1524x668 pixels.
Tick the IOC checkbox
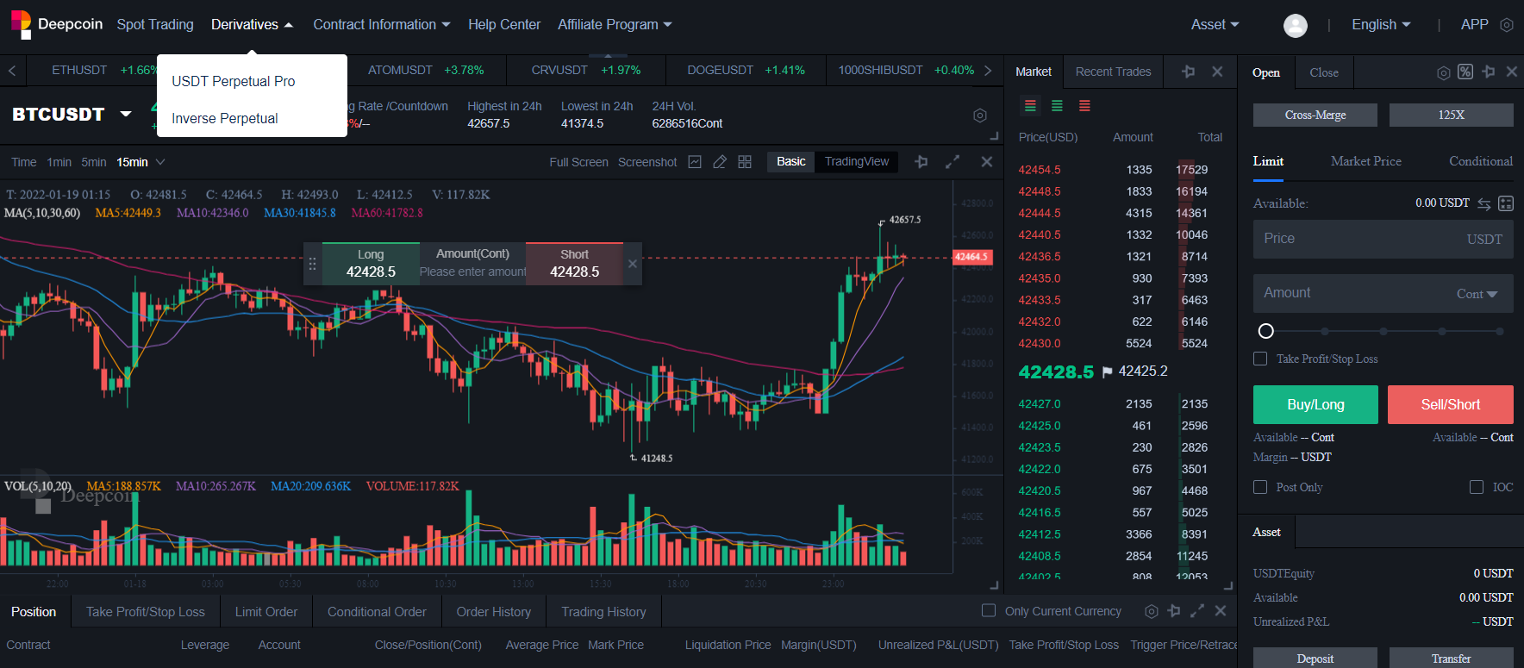[1477, 487]
